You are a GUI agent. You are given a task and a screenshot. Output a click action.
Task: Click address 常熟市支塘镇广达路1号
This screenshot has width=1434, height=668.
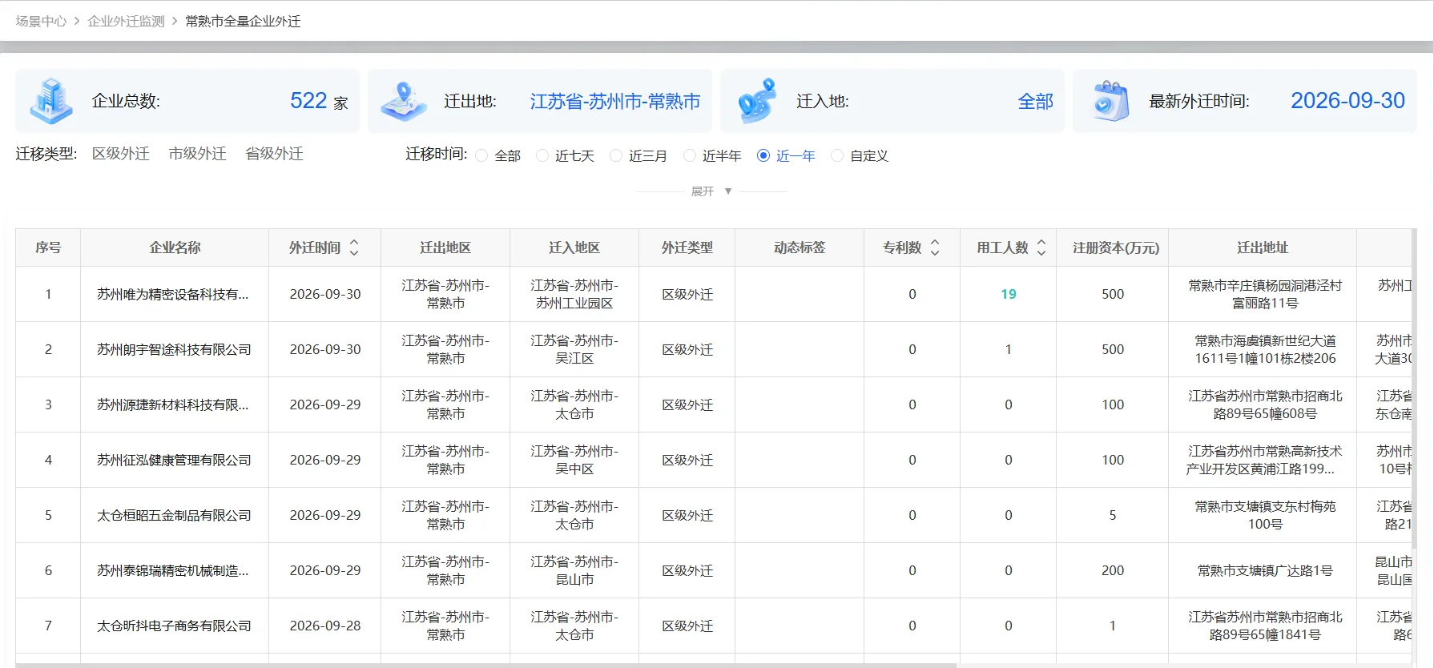point(1265,570)
